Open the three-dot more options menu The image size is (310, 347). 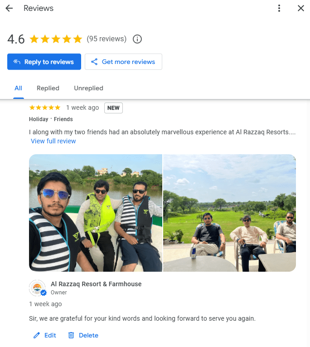pos(279,8)
